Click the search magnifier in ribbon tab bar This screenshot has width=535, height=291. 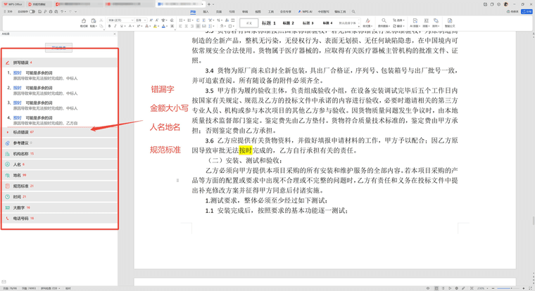point(353,11)
